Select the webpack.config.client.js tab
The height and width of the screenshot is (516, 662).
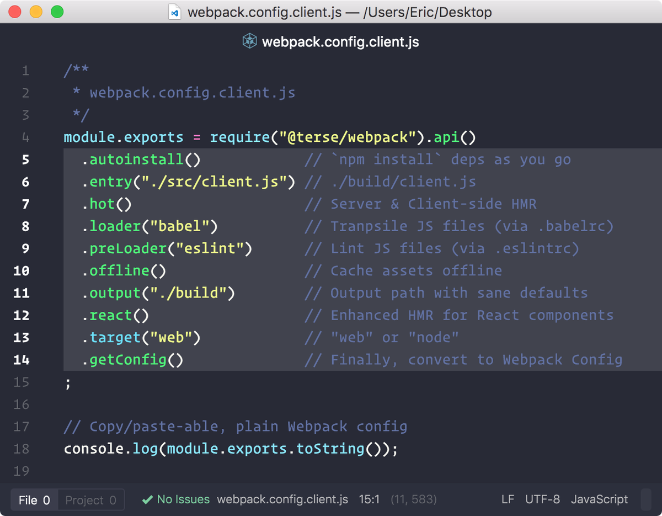click(x=331, y=41)
